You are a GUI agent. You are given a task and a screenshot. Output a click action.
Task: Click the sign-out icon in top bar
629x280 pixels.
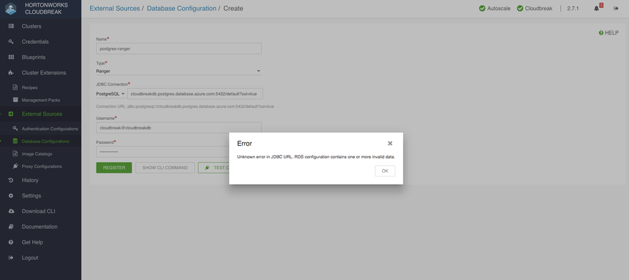[616, 8]
